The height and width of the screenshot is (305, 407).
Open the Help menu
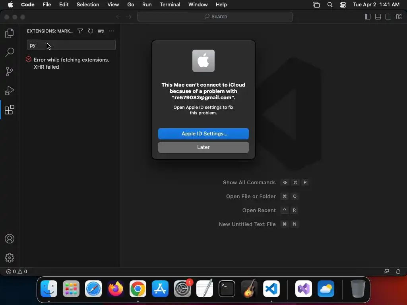[x=221, y=5]
